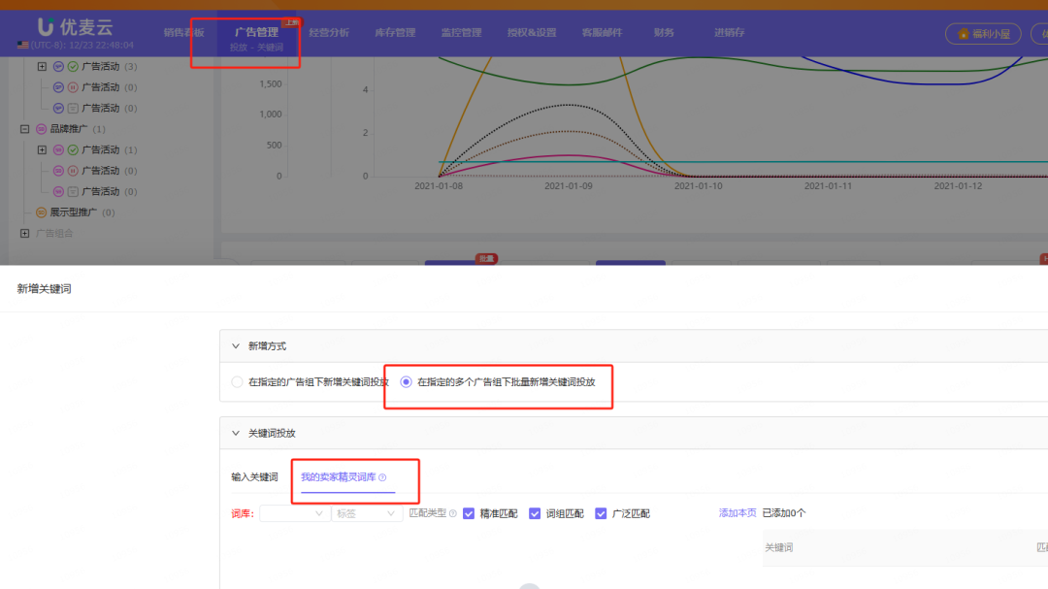Screen dimensions: 1048x589
Task: Open 财务 in the top menu
Action: pos(664,32)
